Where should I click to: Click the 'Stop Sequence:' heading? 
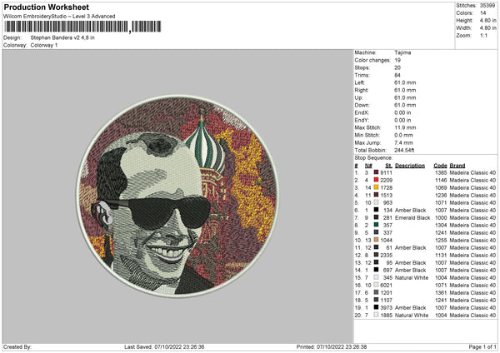click(x=373, y=157)
